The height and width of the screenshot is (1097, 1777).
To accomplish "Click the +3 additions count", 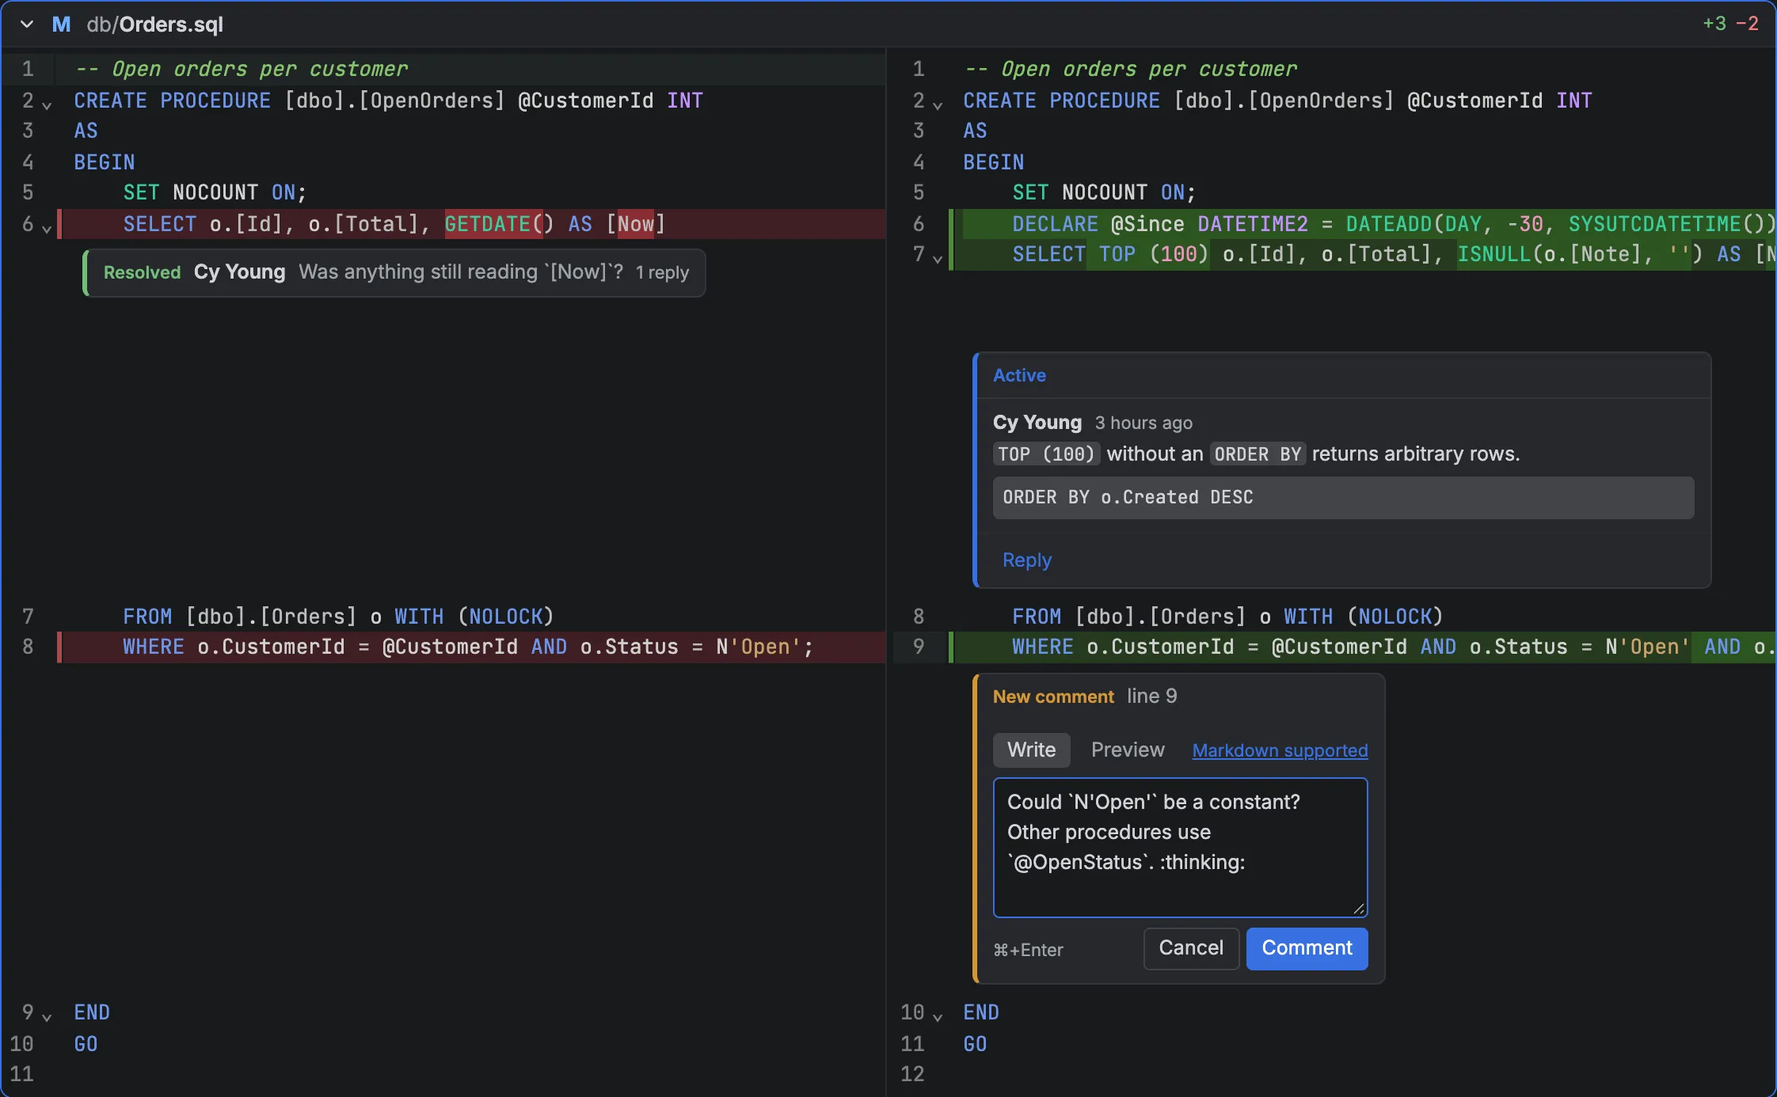I will point(1714,24).
